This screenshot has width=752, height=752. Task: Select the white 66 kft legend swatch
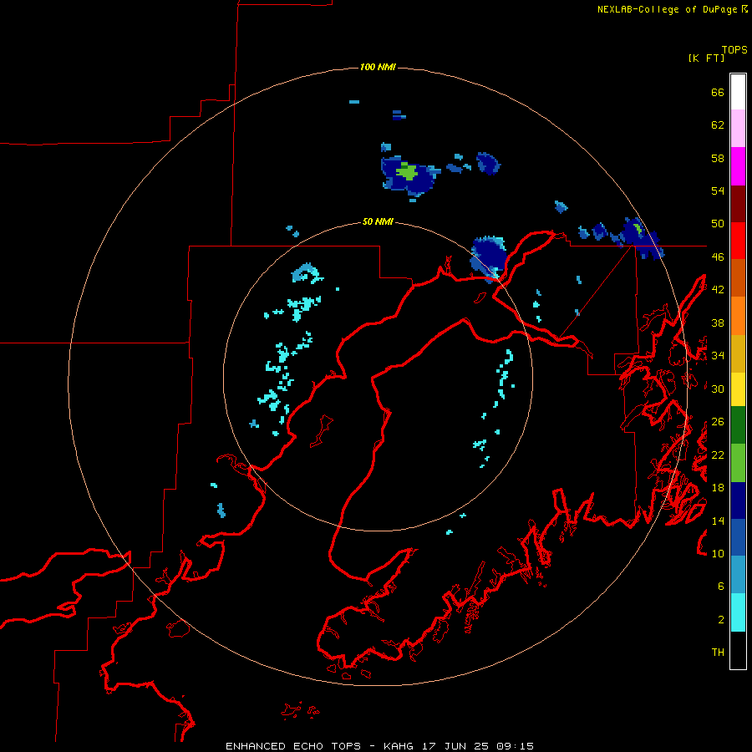point(738,92)
